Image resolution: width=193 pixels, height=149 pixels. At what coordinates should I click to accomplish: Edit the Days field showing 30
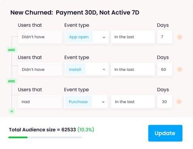[165, 102]
